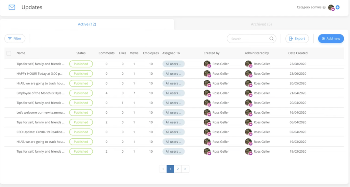Expand All users tag on CEO Update row
350x187 pixels.
pyautogui.click(x=173, y=132)
